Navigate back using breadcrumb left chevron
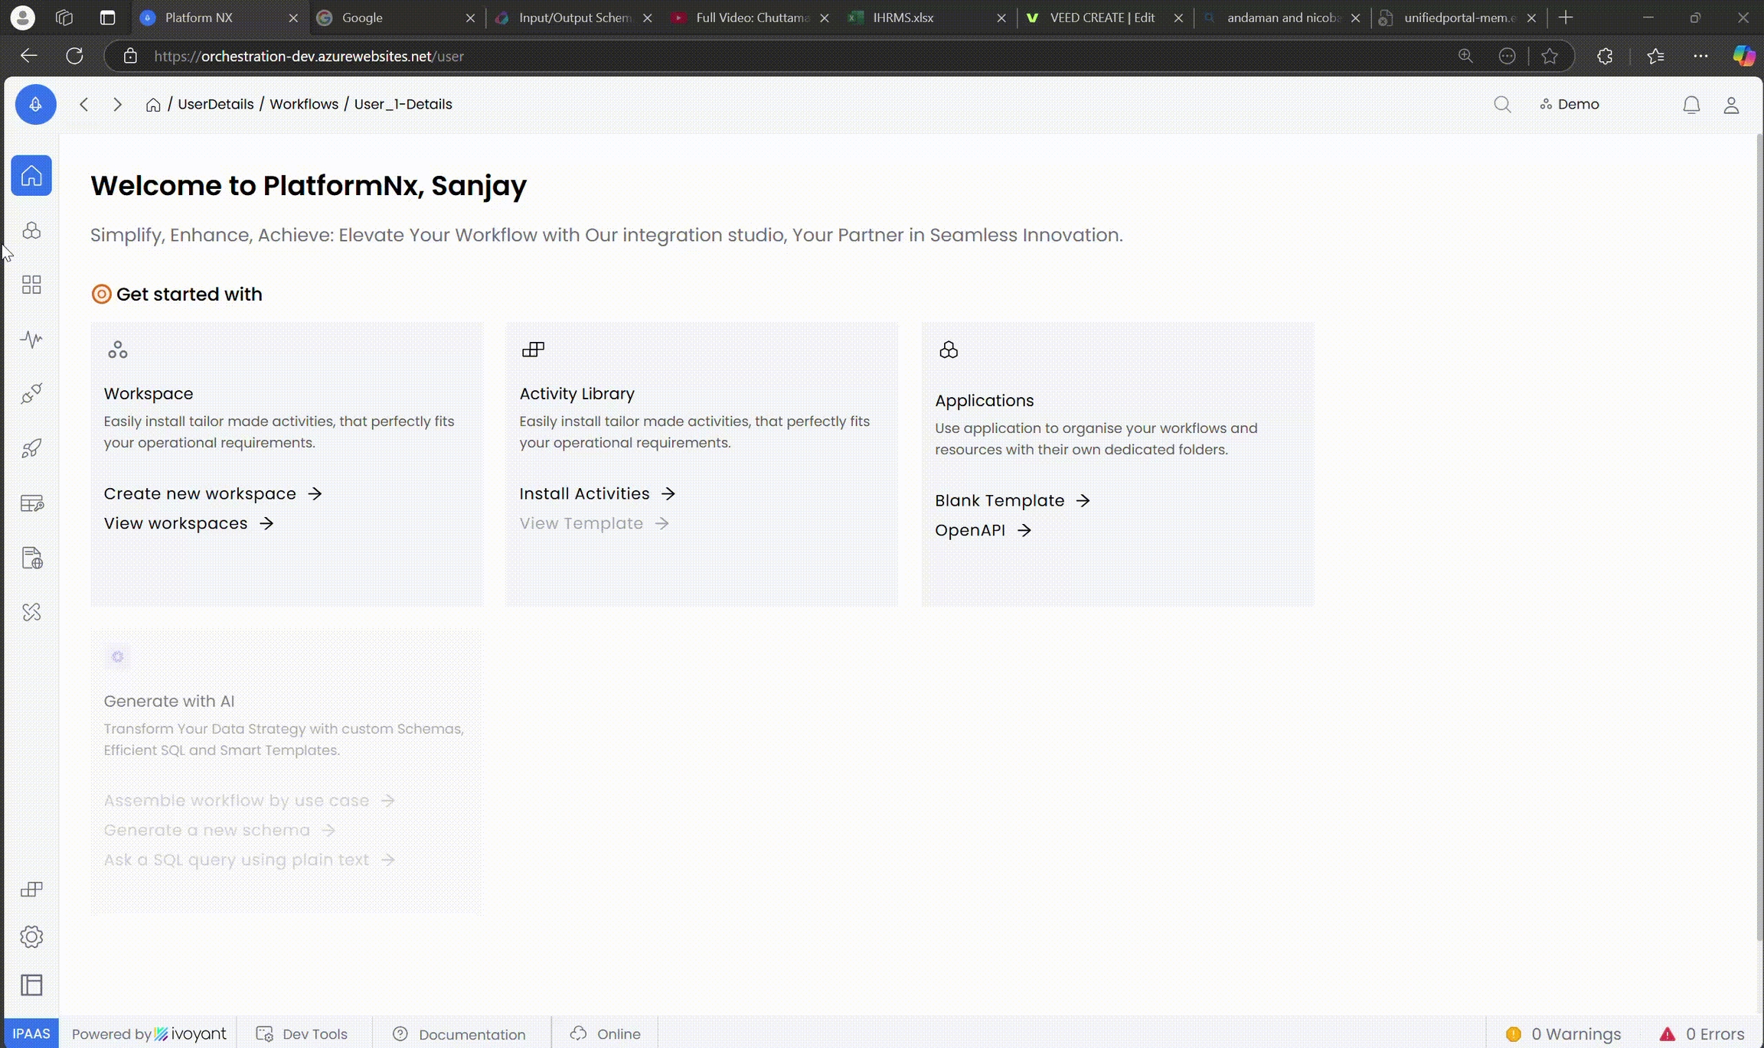 (84, 105)
